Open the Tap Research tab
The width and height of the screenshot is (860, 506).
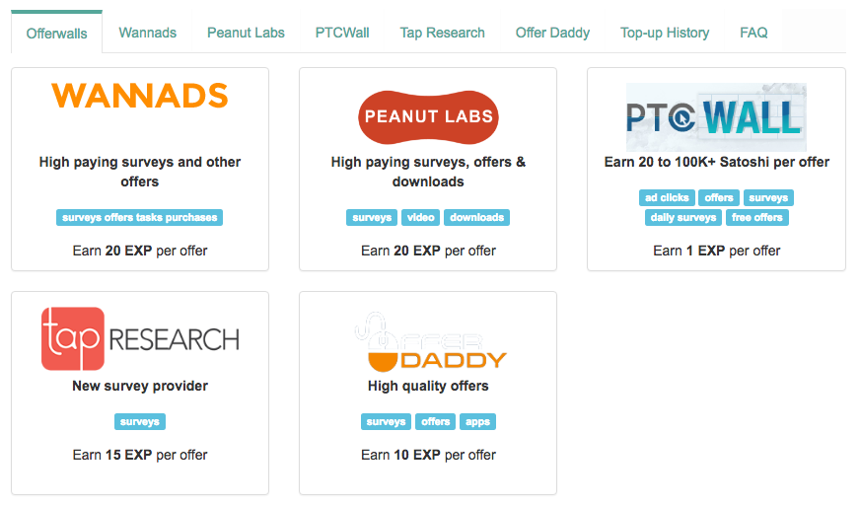(x=442, y=33)
